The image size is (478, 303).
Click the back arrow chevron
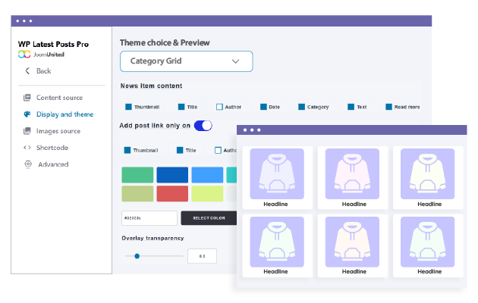pos(27,71)
